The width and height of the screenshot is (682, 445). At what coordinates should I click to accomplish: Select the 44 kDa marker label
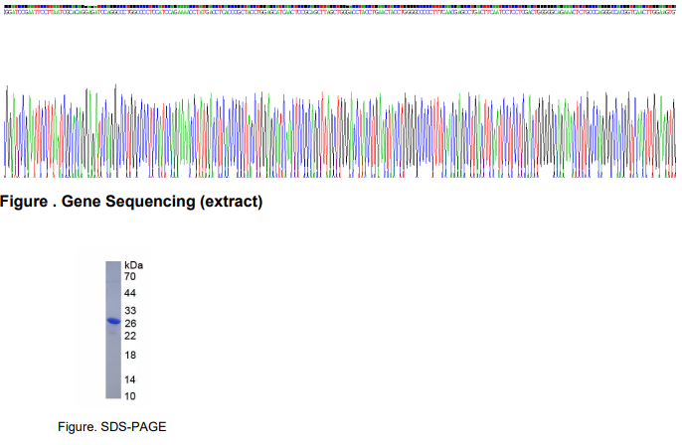129,293
